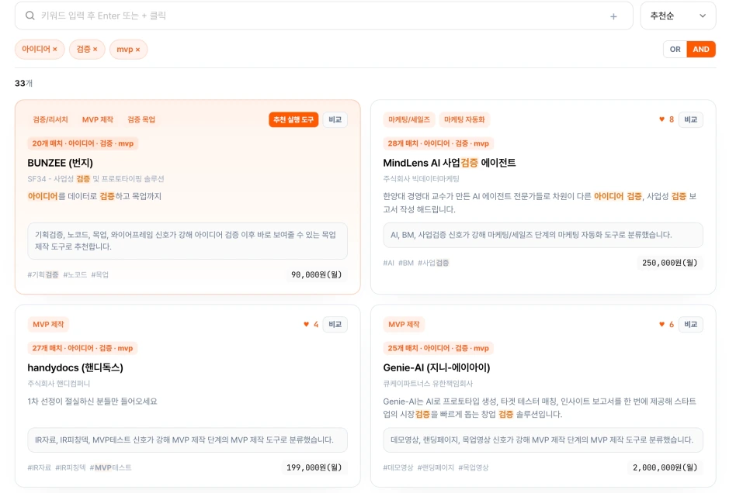The image size is (750, 493).
Task: Click 비교 button on MindLens AI card
Action: tap(690, 119)
